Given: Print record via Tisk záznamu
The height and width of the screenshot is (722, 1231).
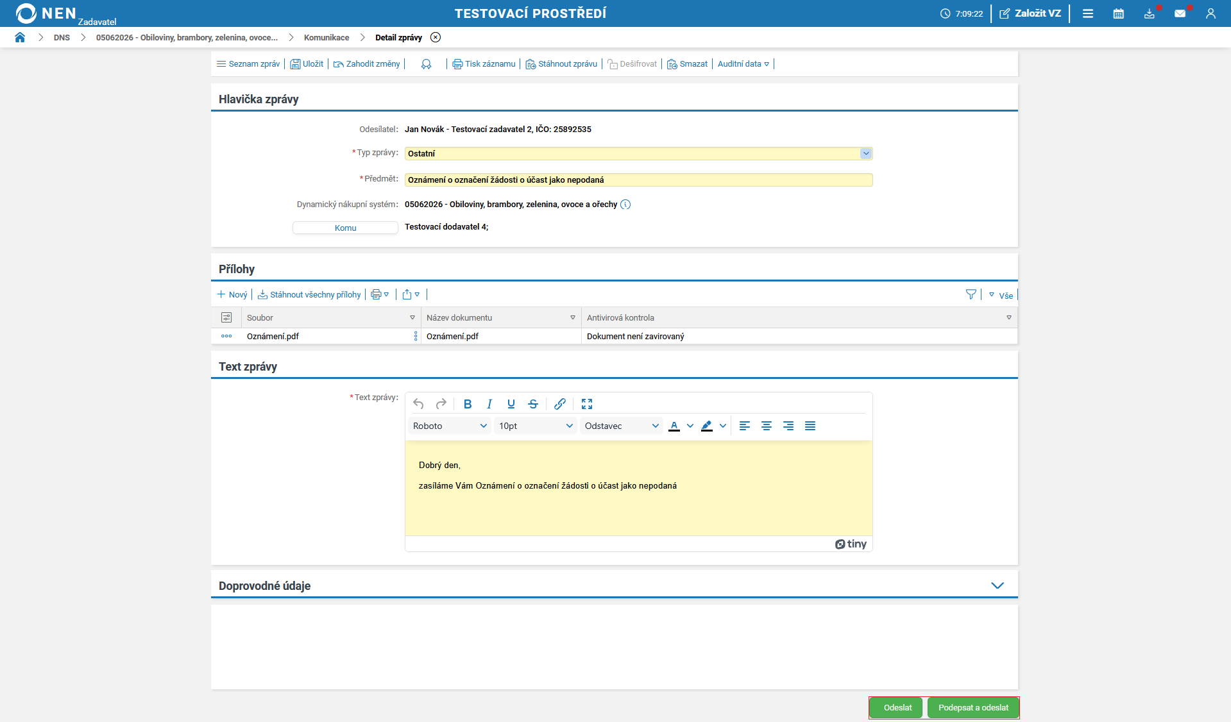Looking at the screenshot, I should click(484, 64).
